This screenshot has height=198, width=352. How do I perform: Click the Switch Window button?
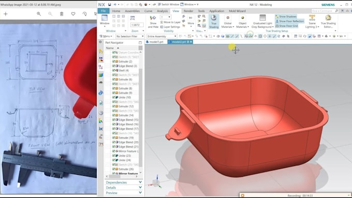click(168, 5)
